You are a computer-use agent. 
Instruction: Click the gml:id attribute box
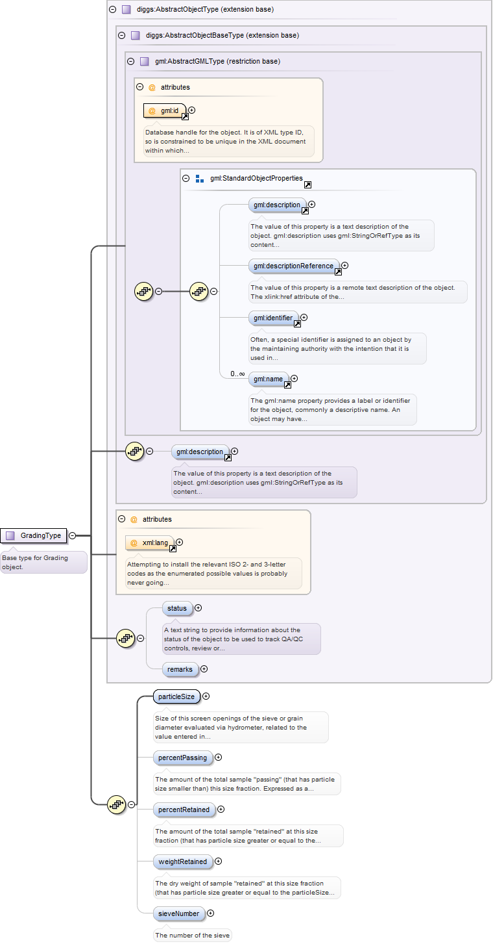[x=165, y=110]
